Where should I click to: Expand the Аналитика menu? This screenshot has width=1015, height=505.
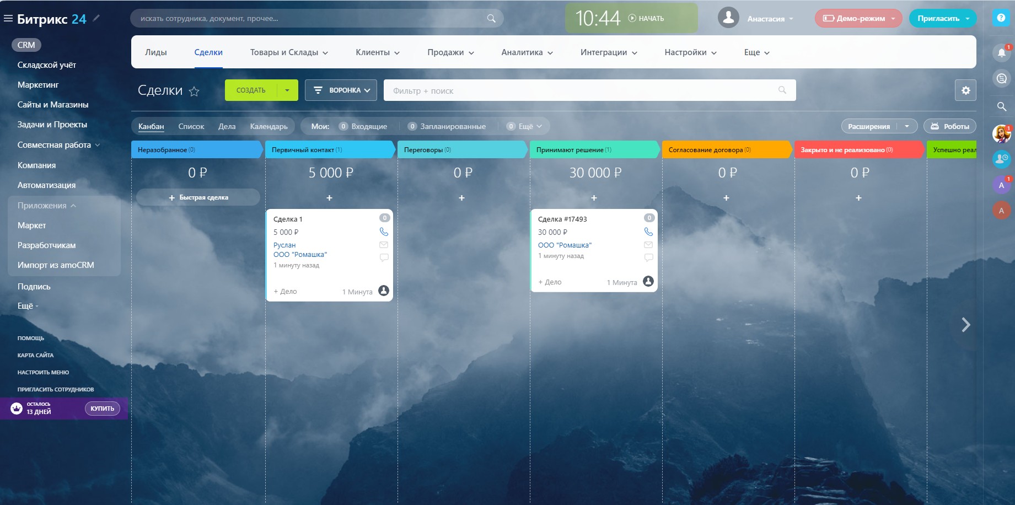[527, 52]
